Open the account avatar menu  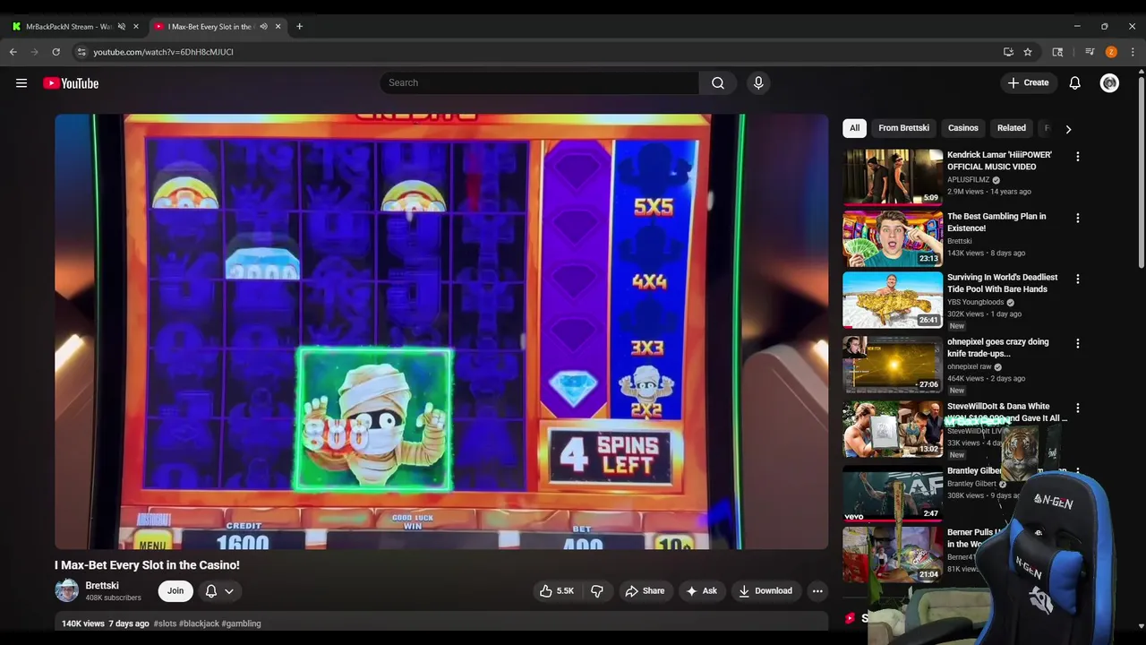1109,83
